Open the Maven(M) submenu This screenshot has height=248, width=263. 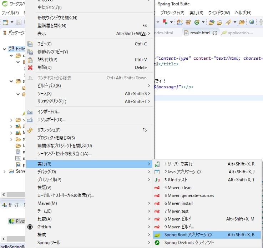click(x=89, y=203)
